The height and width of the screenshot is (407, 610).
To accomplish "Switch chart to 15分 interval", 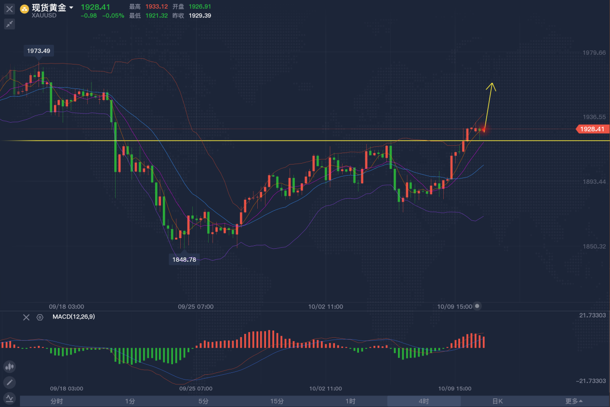I will pyautogui.click(x=277, y=401).
